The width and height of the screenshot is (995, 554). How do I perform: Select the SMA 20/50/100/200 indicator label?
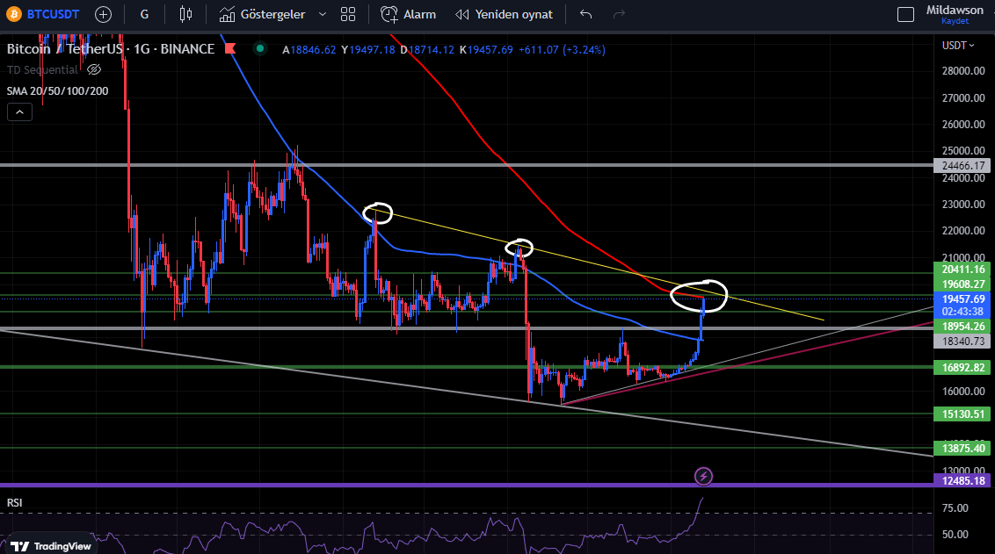(x=57, y=90)
